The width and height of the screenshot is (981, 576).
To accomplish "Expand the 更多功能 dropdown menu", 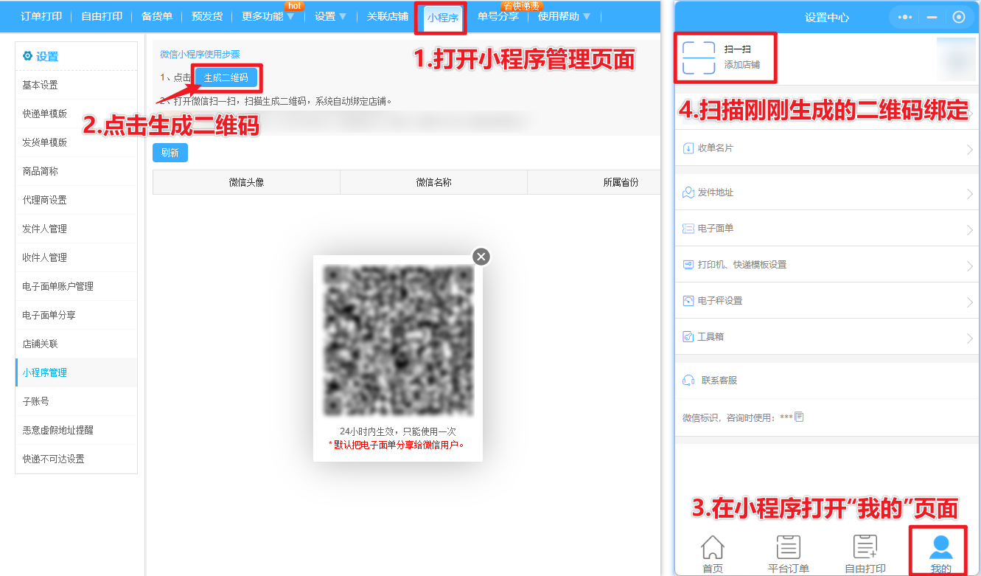I will point(268,16).
